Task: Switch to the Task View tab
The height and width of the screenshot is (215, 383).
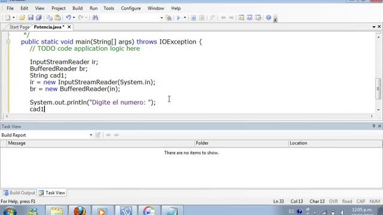Action: [52, 193]
